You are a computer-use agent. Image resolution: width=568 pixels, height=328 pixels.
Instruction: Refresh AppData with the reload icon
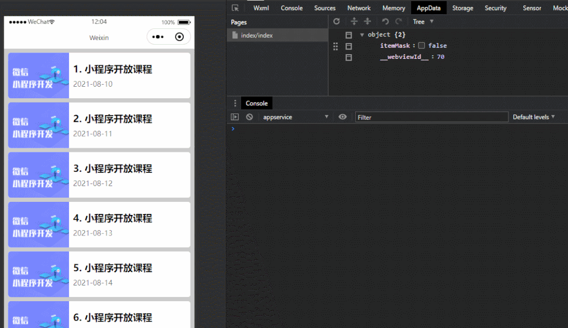tap(336, 22)
